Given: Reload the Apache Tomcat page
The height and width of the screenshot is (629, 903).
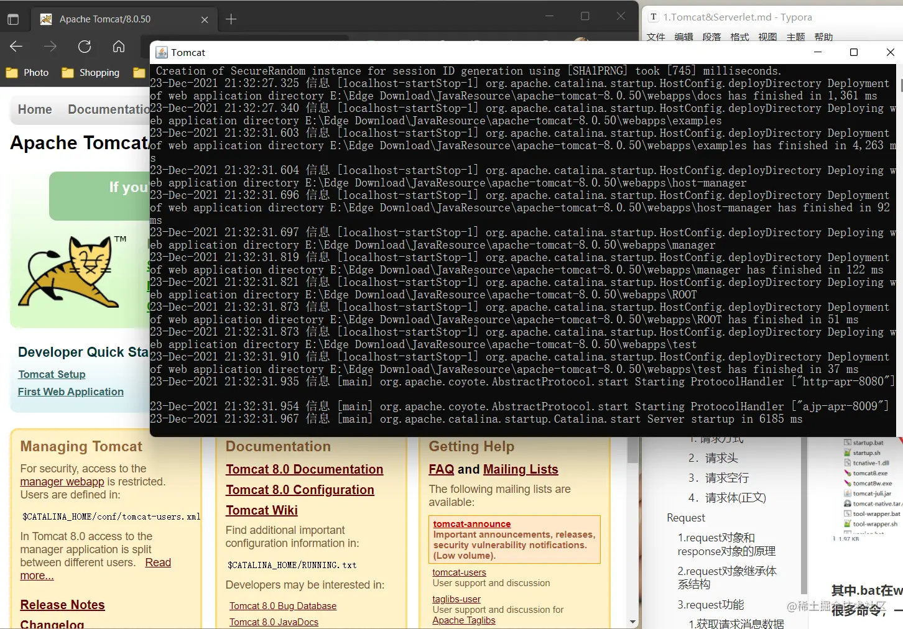Looking at the screenshot, I should (85, 47).
